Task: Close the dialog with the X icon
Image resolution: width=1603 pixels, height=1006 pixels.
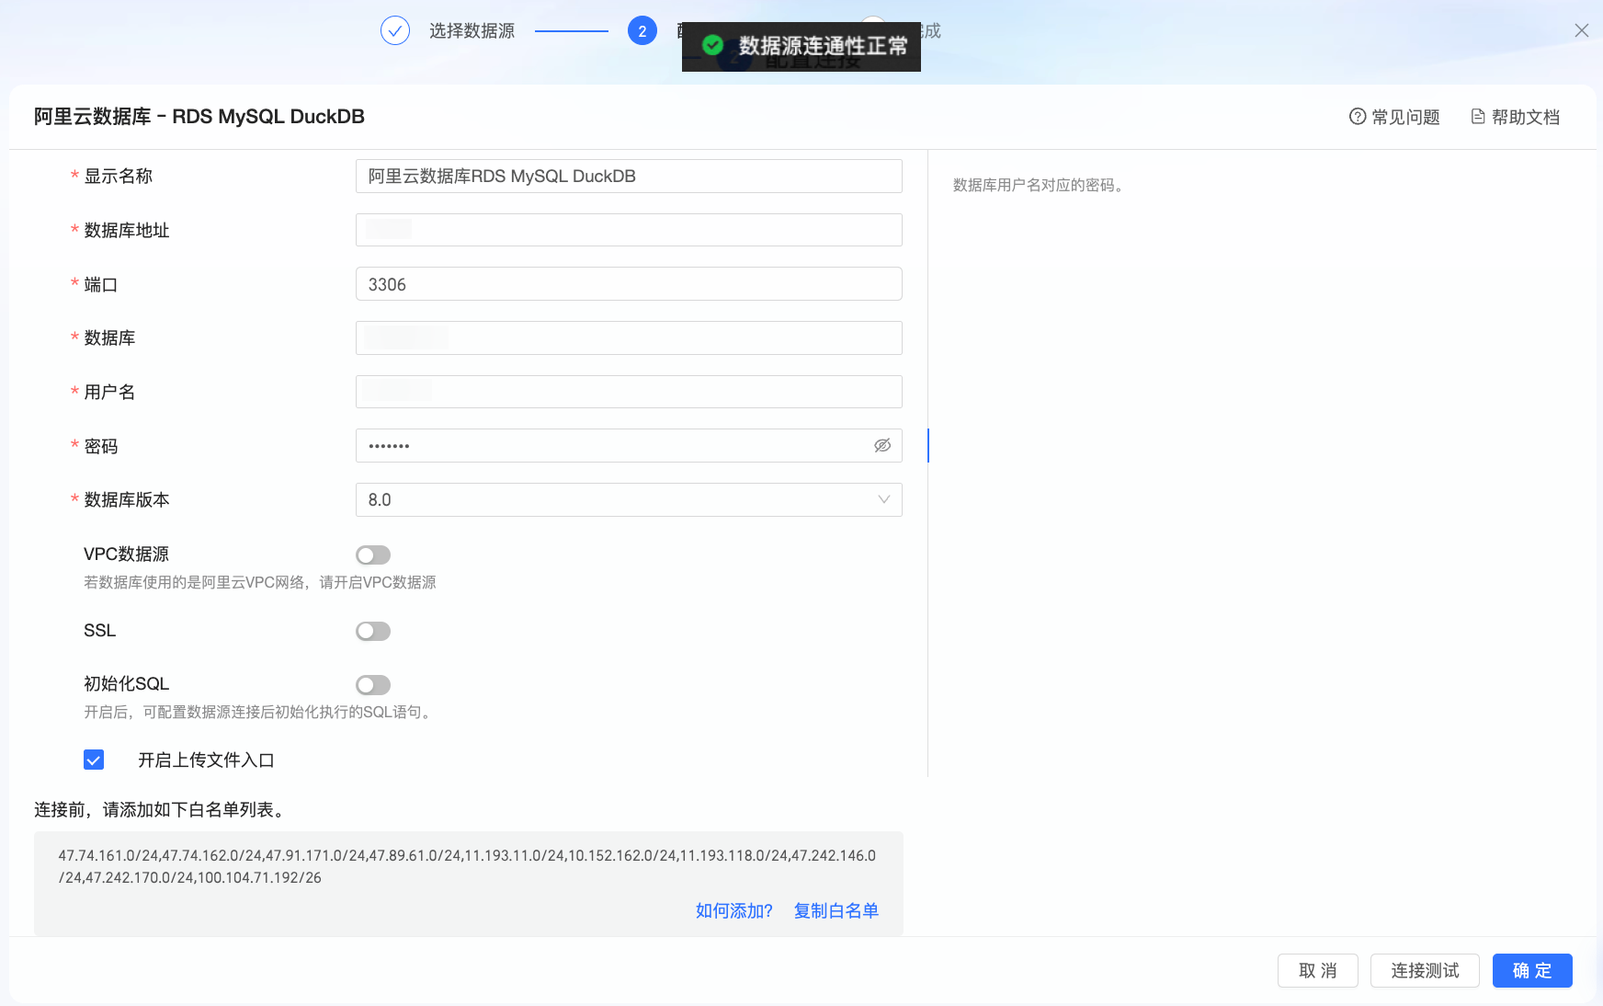Action: 1581,30
